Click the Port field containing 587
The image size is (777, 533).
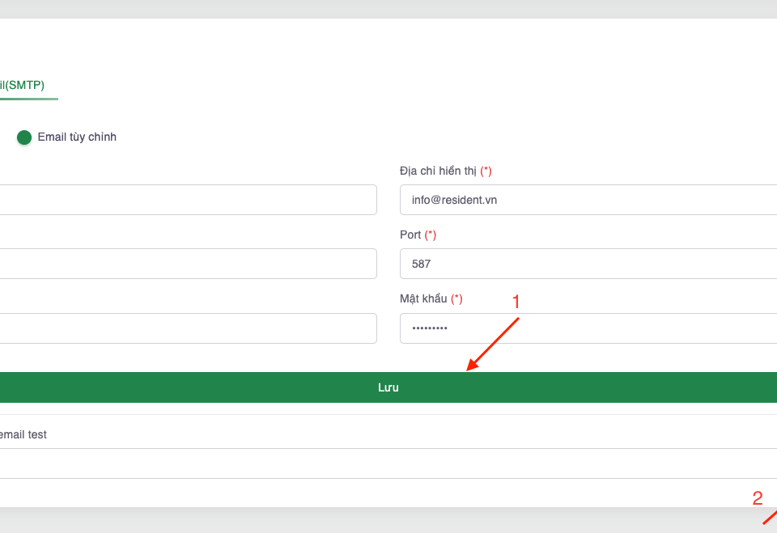[x=588, y=264]
